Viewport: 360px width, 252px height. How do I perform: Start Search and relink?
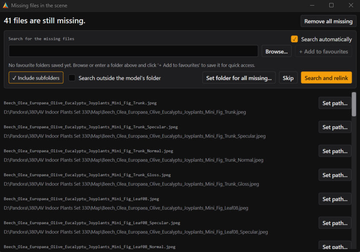tap(326, 78)
